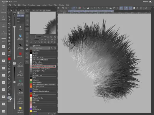Select the Eraser sub tool
The height and width of the screenshot is (115, 154).
pos(20,28)
